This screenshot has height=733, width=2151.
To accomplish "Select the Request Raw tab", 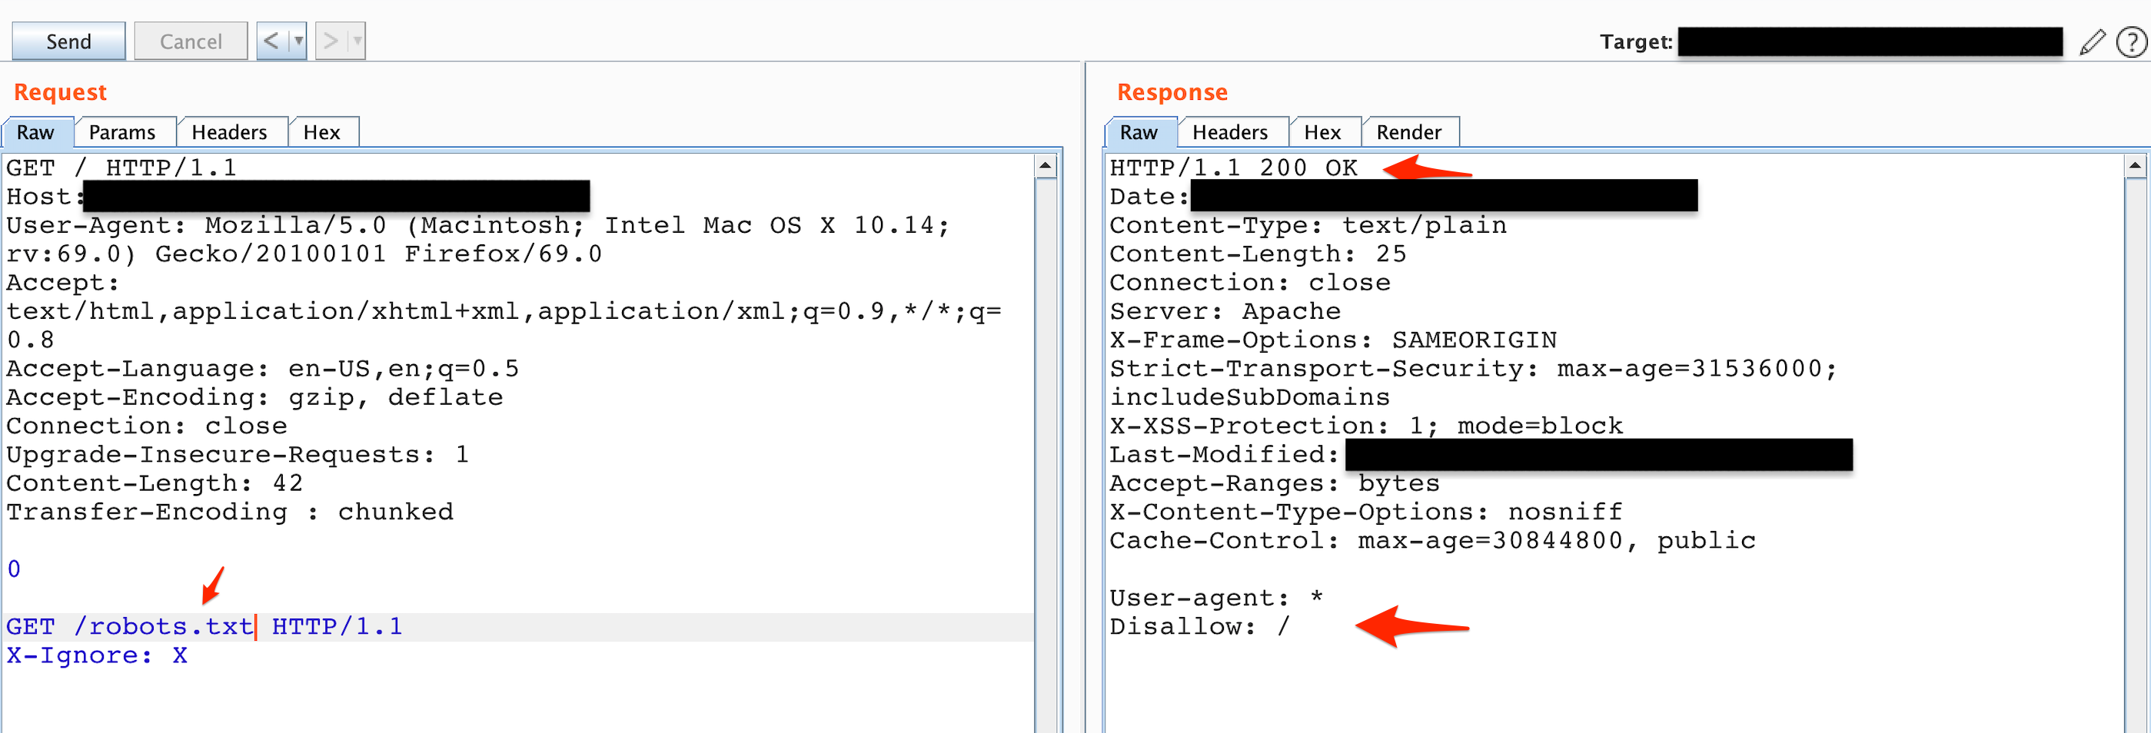I will pos(37,132).
